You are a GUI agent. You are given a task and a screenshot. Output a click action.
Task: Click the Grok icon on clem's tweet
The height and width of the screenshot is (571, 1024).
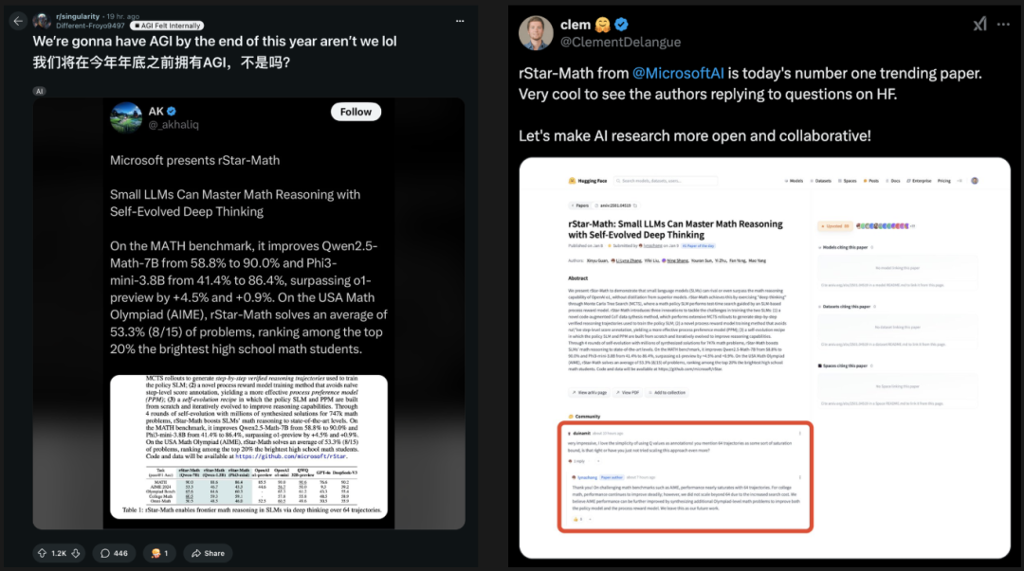[979, 25]
